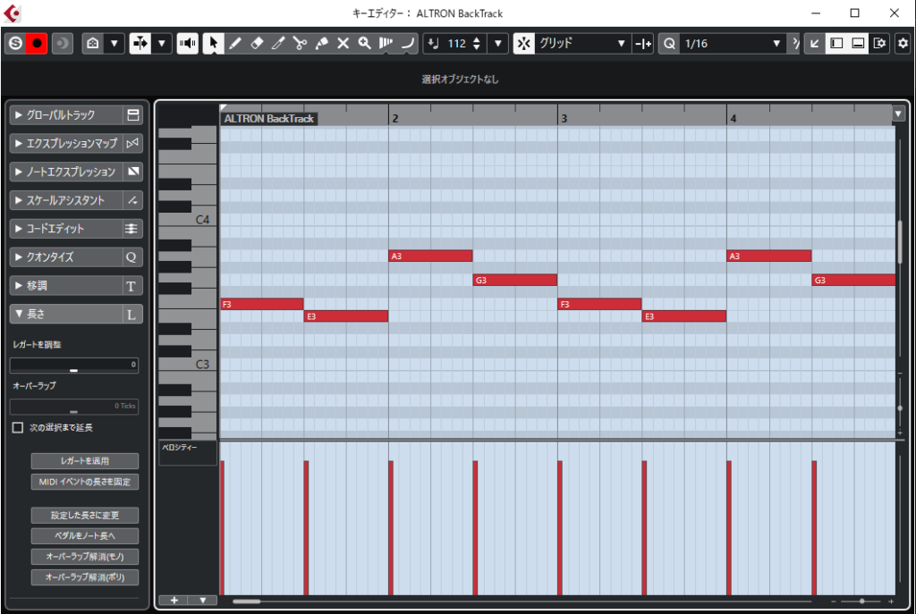Select the Draw pencil tool

tap(234, 43)
